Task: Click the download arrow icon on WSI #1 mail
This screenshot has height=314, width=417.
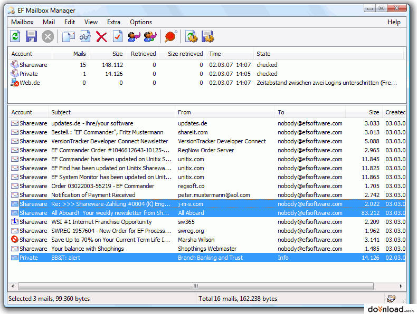Action: click(x=15, y=221)
